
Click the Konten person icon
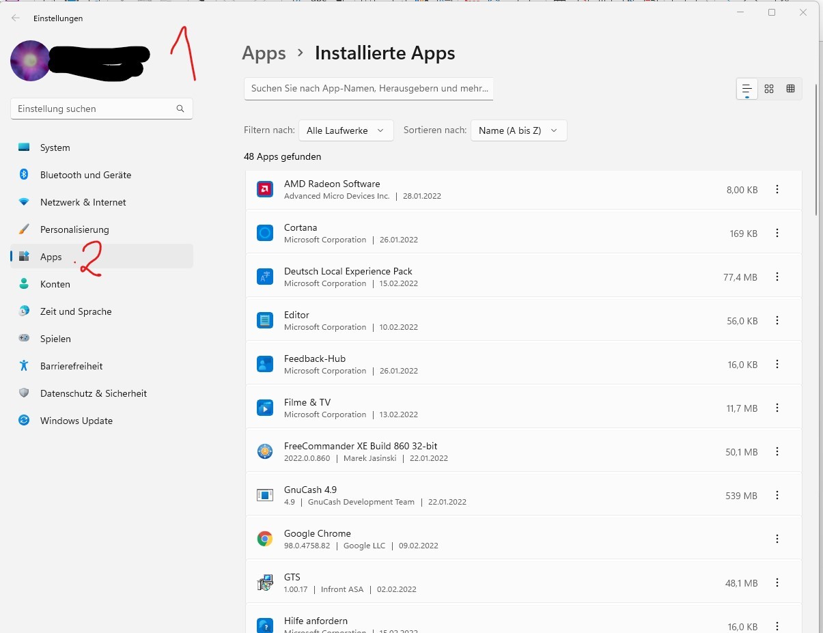pyautogui.click(x=24, y=284)
